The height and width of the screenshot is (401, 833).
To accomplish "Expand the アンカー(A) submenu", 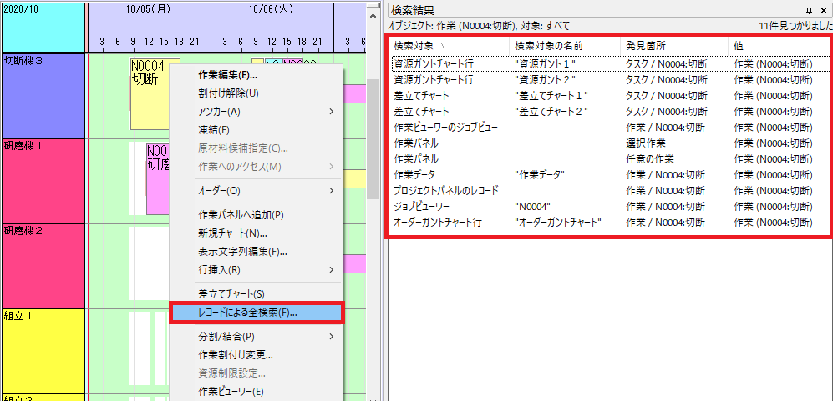I will [x=255, y=111].
